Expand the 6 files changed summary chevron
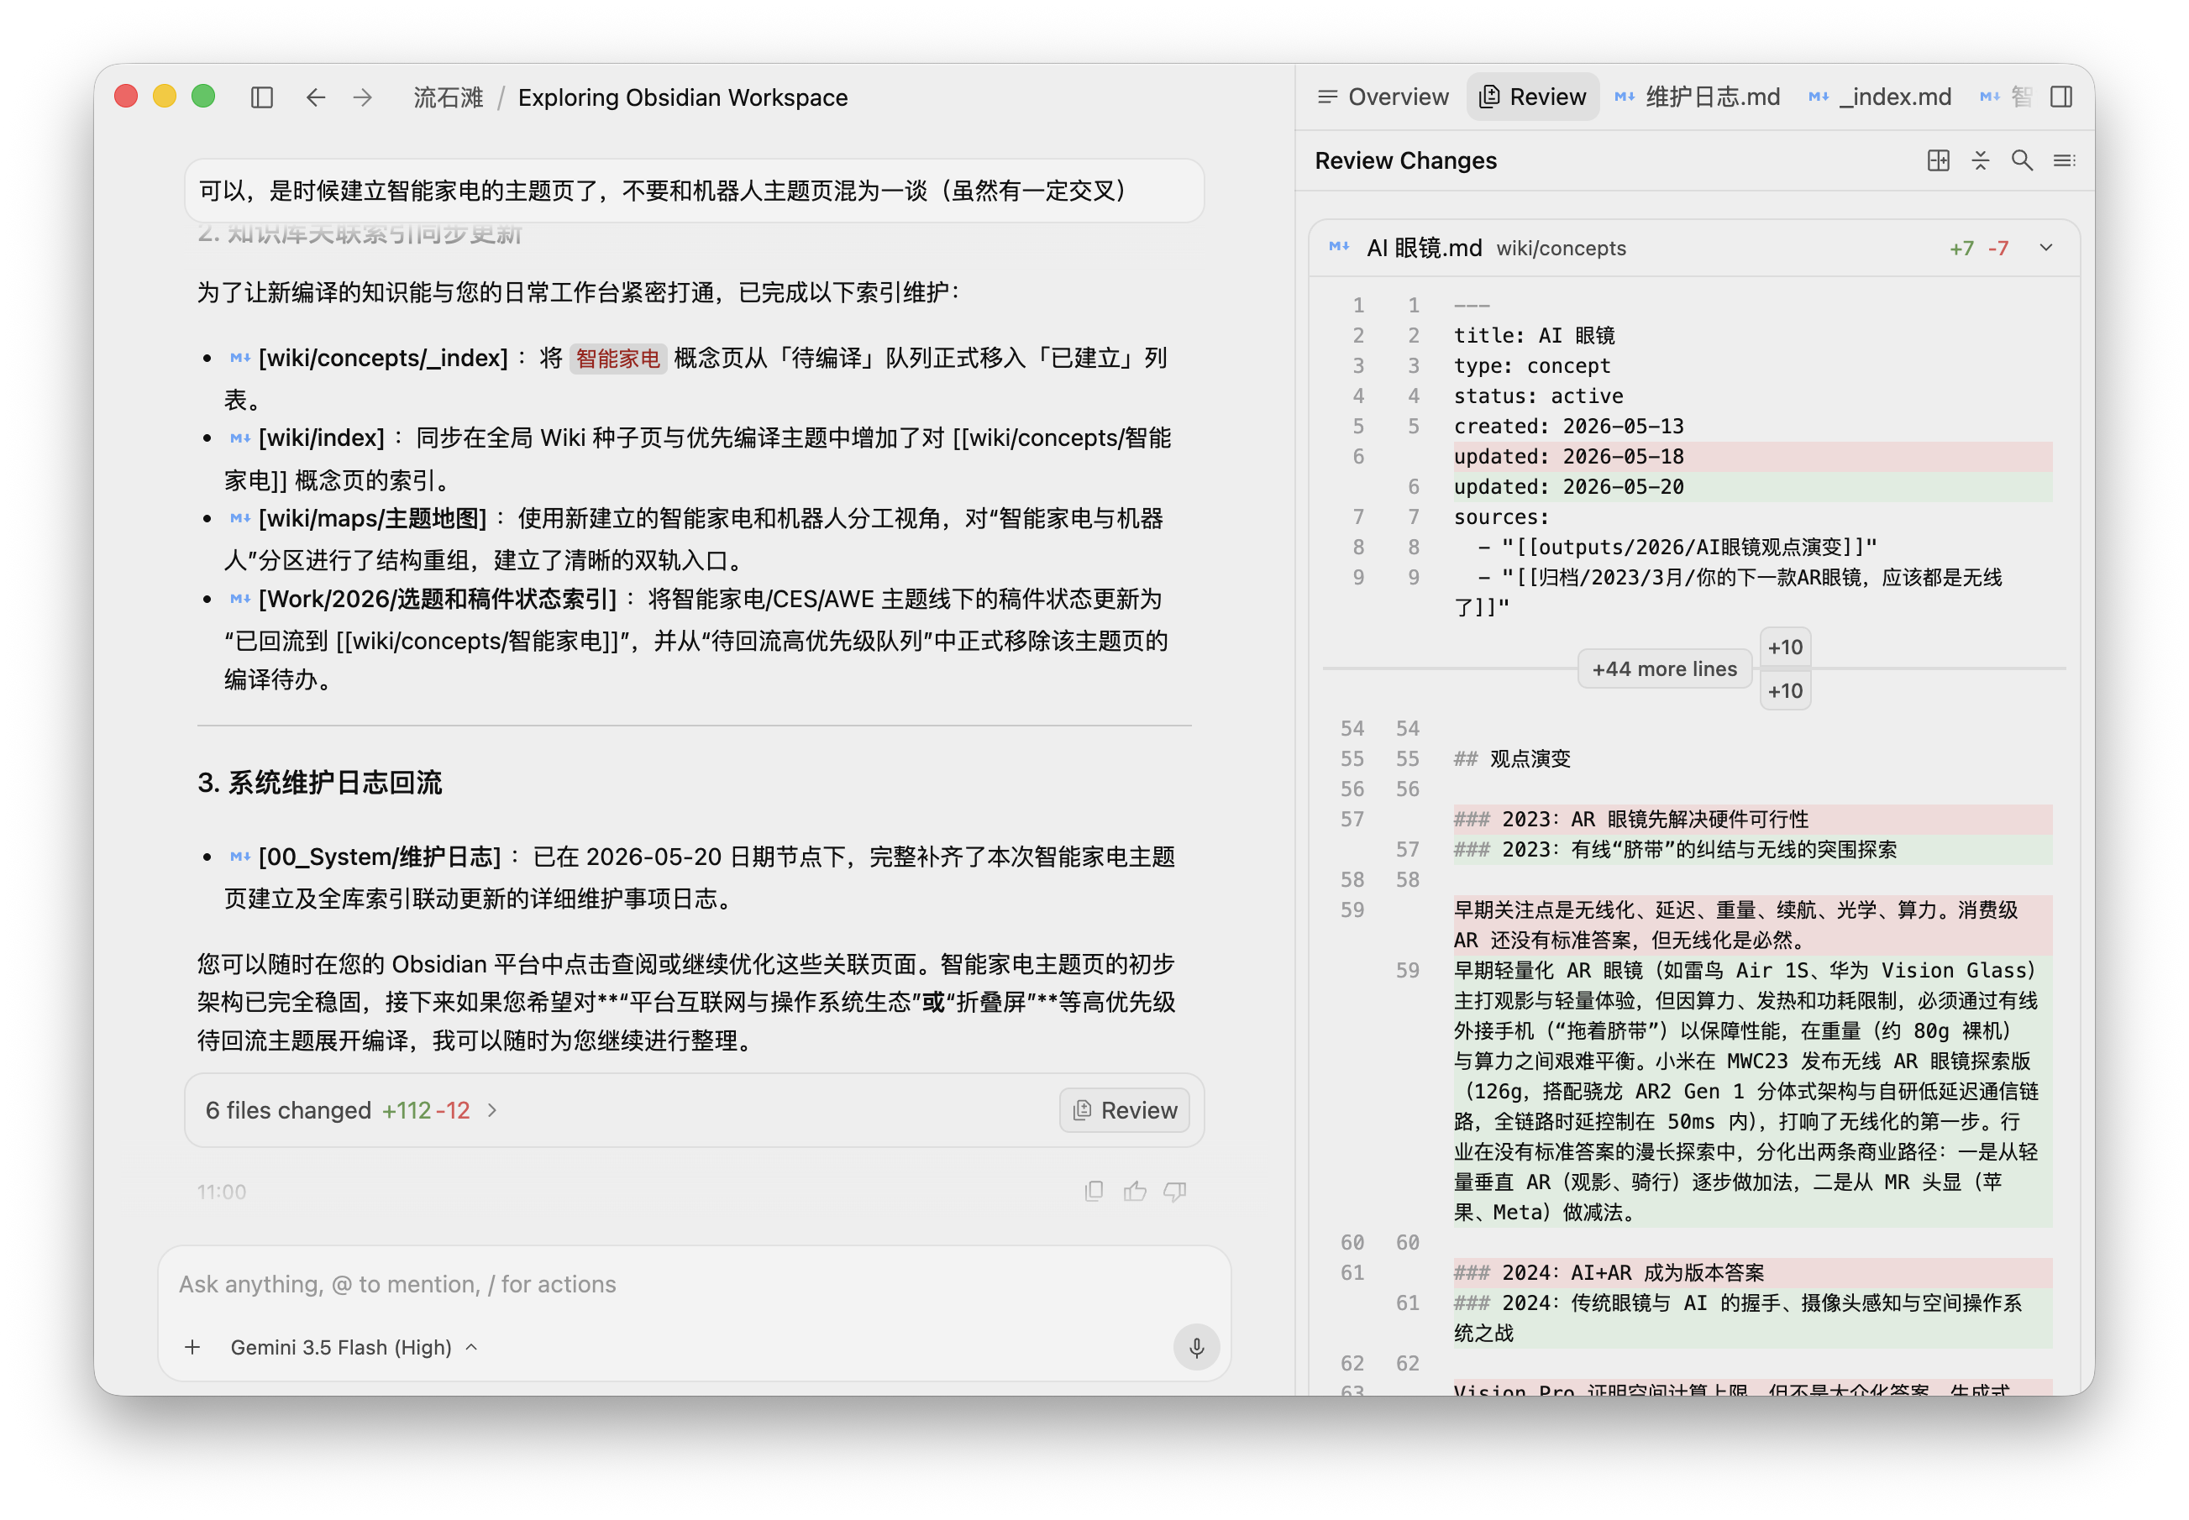This screenshot has width=2189, height=1520. (x=492, y=1109)
